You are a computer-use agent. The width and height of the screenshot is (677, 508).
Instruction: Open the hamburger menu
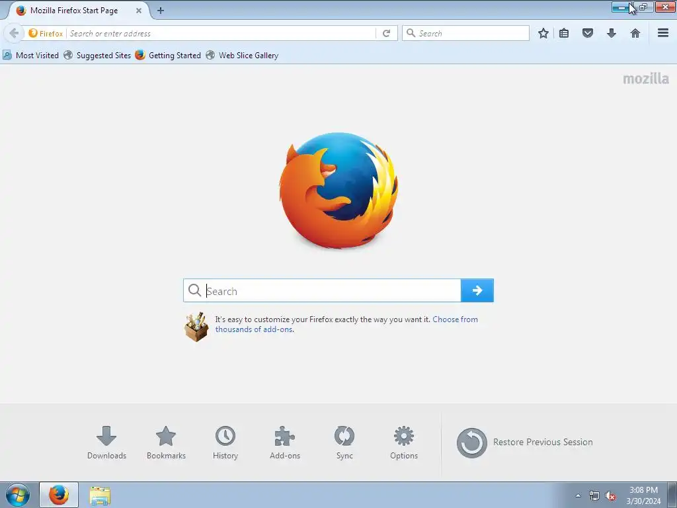click(663, 33)
